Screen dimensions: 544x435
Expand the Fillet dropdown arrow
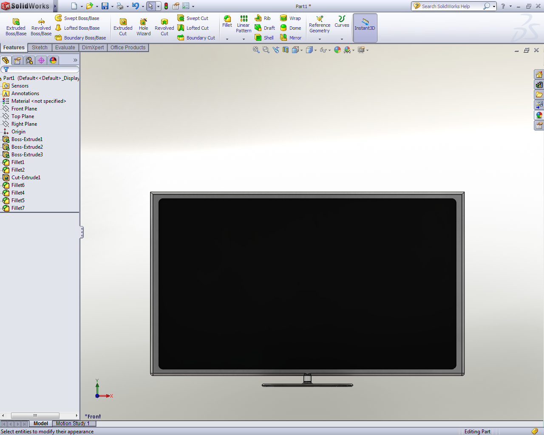tap(227, 39)
